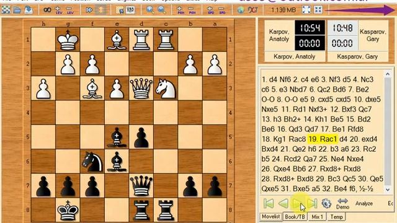The image size is (397, 223).
Task: Click the black queen on d7
Action: click(141, 186)
